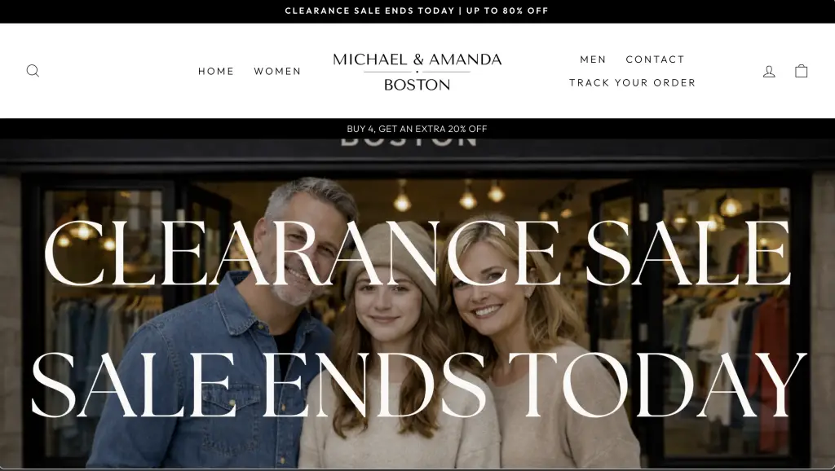Open the Contact page link
The image size is (835, 471).
pyautogui.click(x=655, y=59)
